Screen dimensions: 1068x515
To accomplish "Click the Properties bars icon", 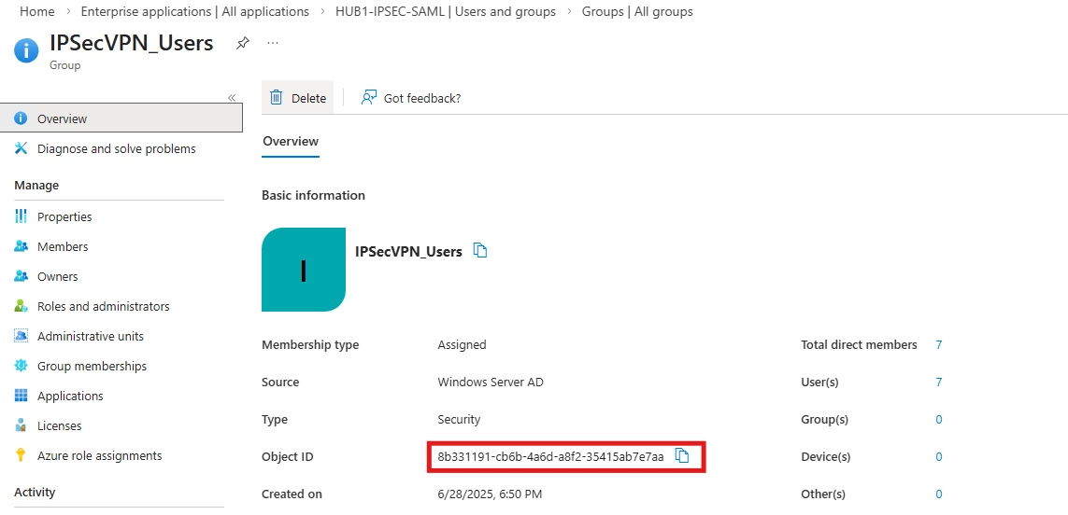I will click(21, 216).
